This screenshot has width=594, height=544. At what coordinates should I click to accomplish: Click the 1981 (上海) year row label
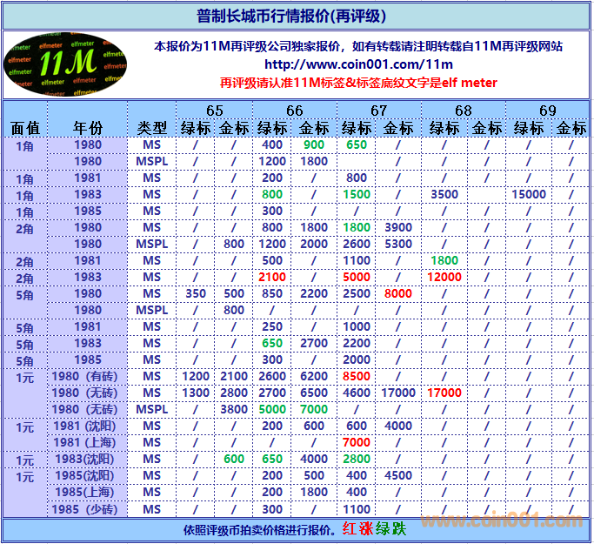[85, 442]
